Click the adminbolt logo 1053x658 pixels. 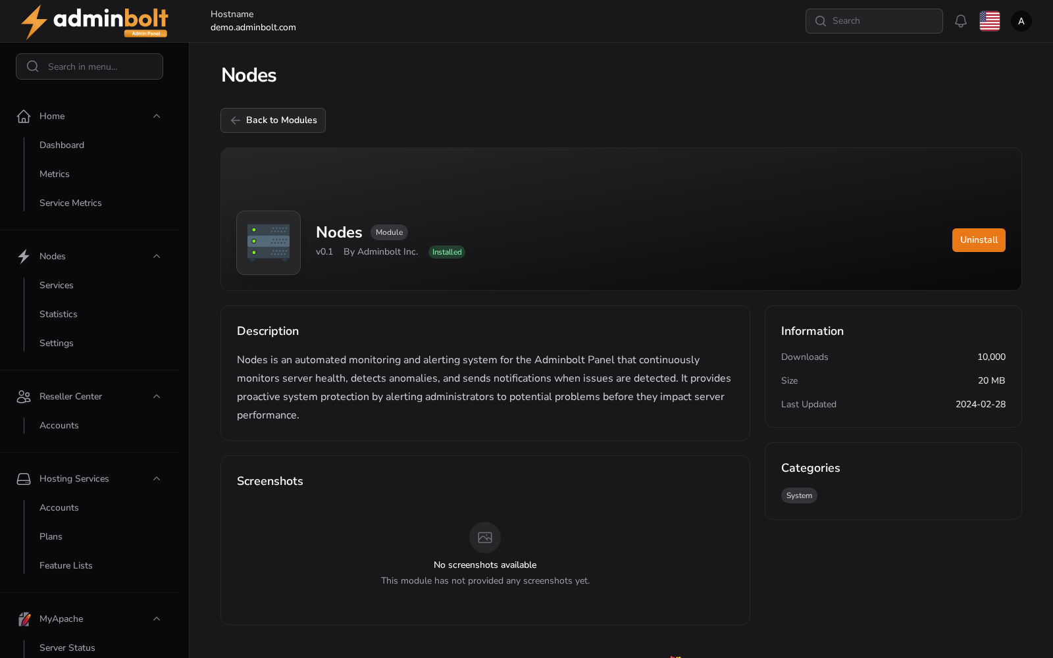click(x=94, y=22)
